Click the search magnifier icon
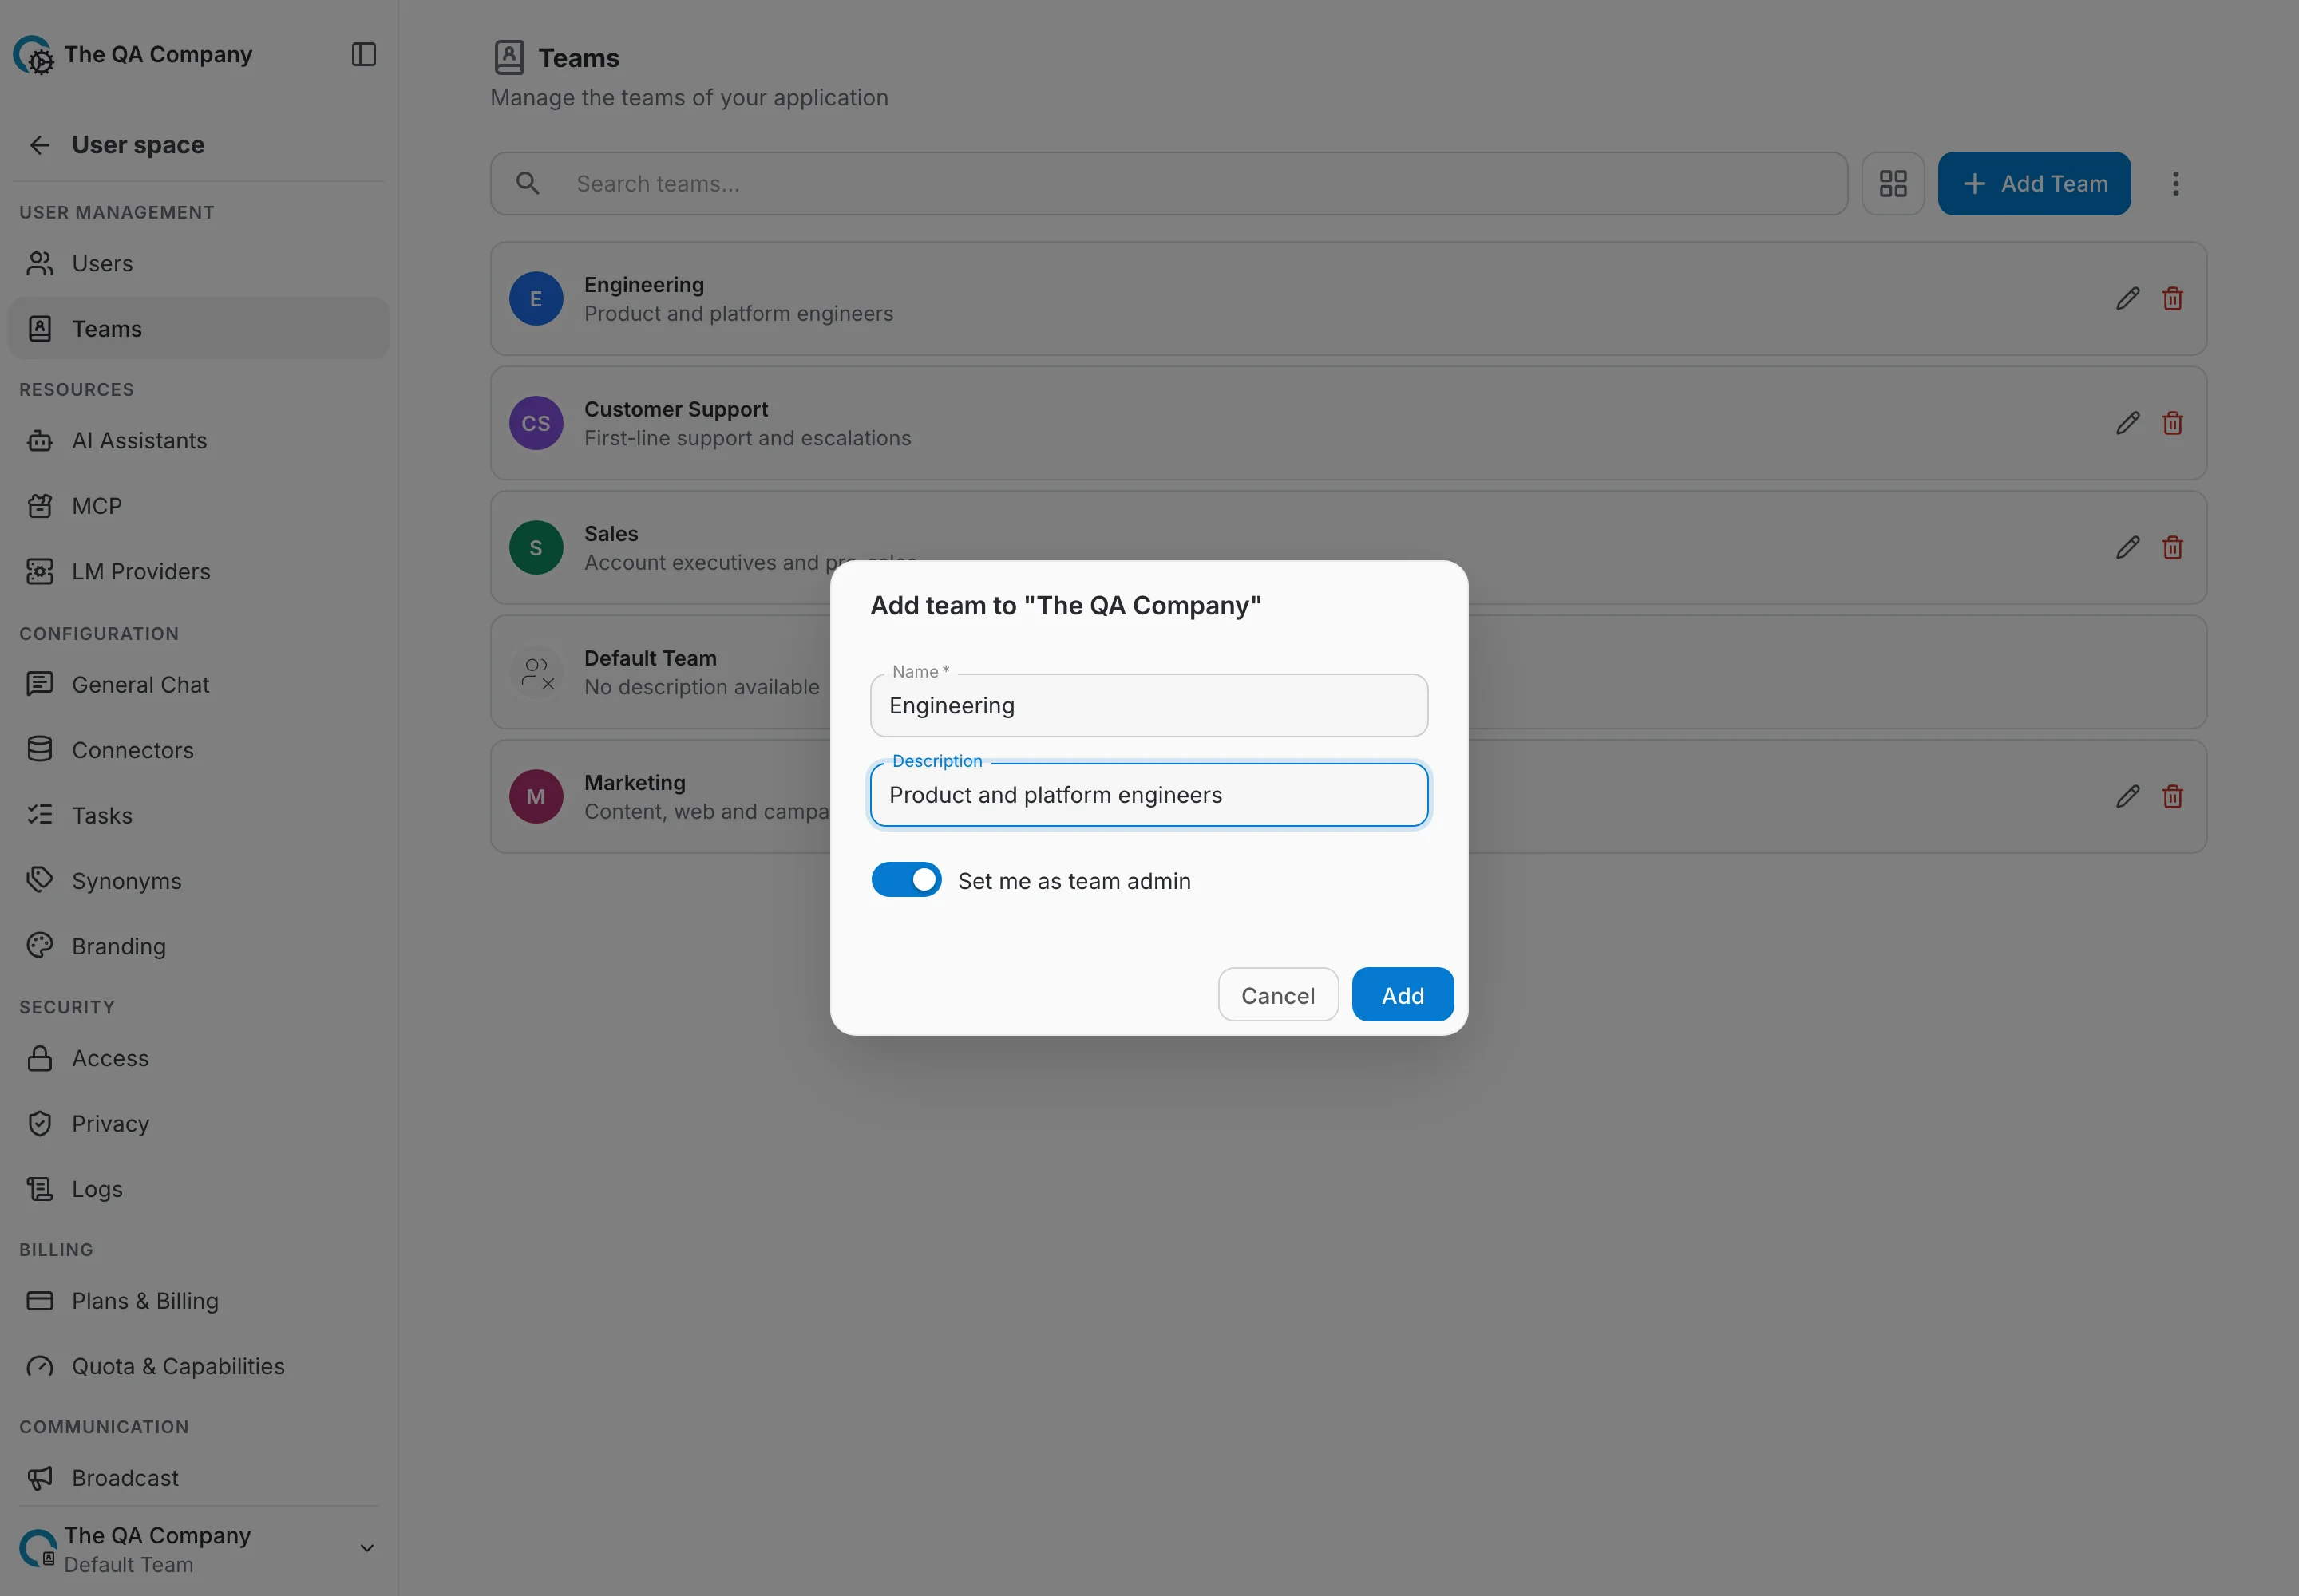 527,183
